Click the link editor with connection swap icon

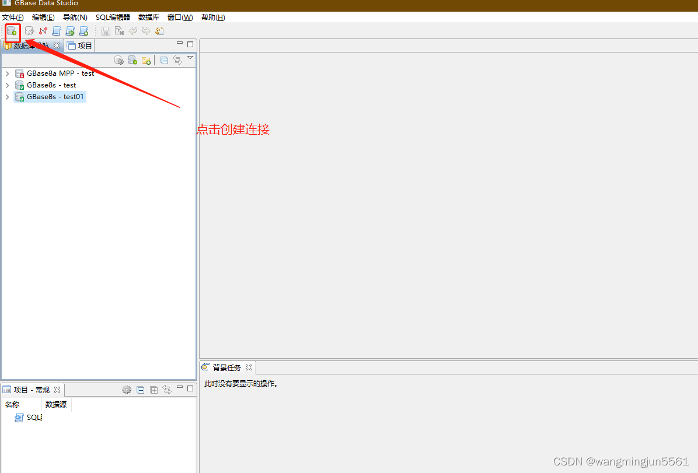coord(177,59)
